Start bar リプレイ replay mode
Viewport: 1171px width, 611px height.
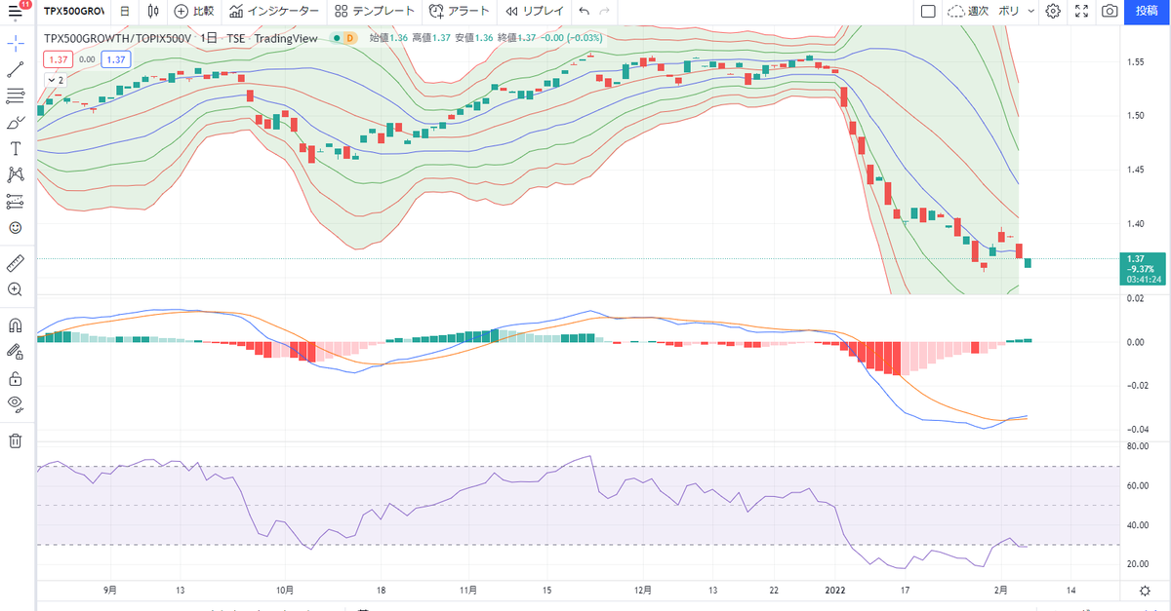point(534,12)
